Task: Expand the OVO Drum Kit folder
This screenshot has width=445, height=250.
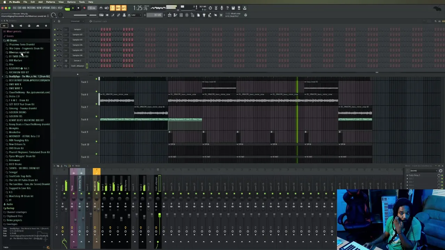Action: tap(16, 148)
